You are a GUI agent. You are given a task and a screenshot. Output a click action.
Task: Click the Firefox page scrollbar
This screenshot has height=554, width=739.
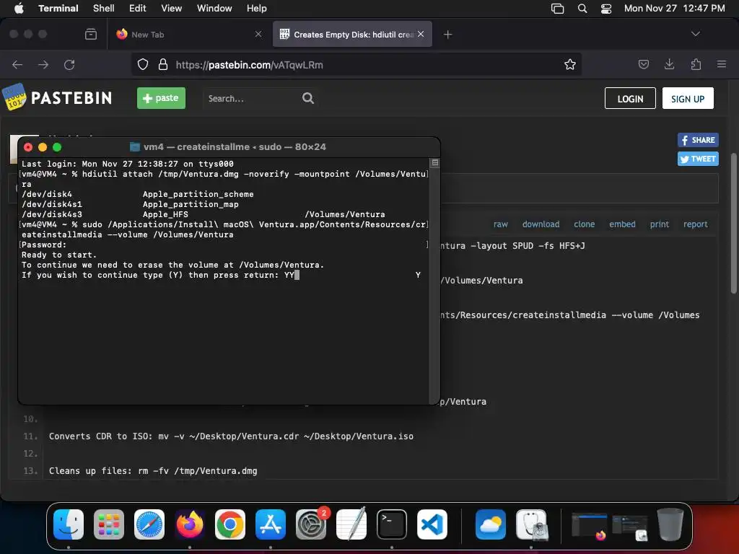(733, 224)
